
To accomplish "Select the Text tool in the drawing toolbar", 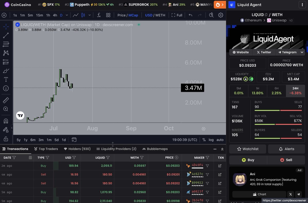I will (x=6, y=79).
